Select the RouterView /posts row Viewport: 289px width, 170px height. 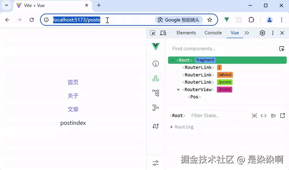point(227,90)
